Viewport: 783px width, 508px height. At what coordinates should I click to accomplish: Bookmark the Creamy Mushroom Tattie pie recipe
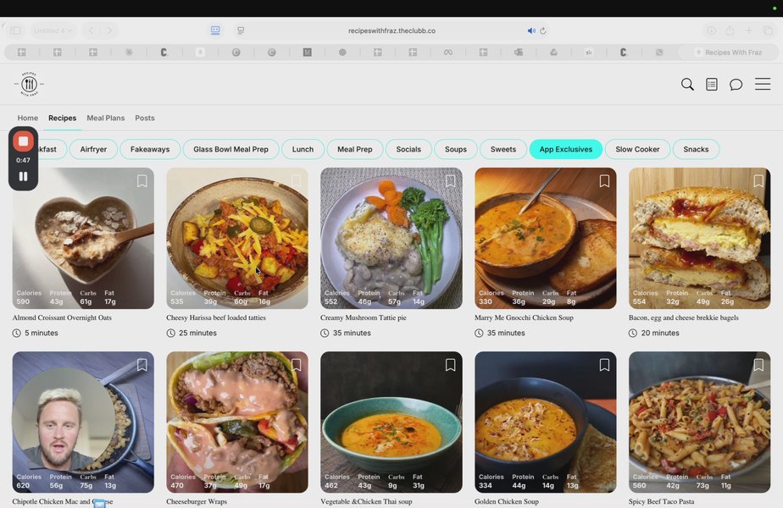(x=450, y=181)
